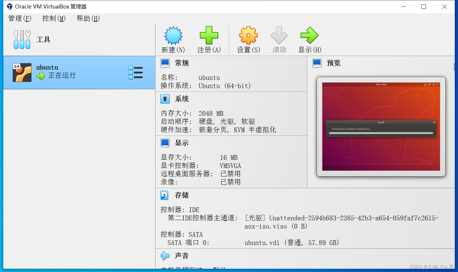Click the 声音 section speaker icon

[165, 256]
